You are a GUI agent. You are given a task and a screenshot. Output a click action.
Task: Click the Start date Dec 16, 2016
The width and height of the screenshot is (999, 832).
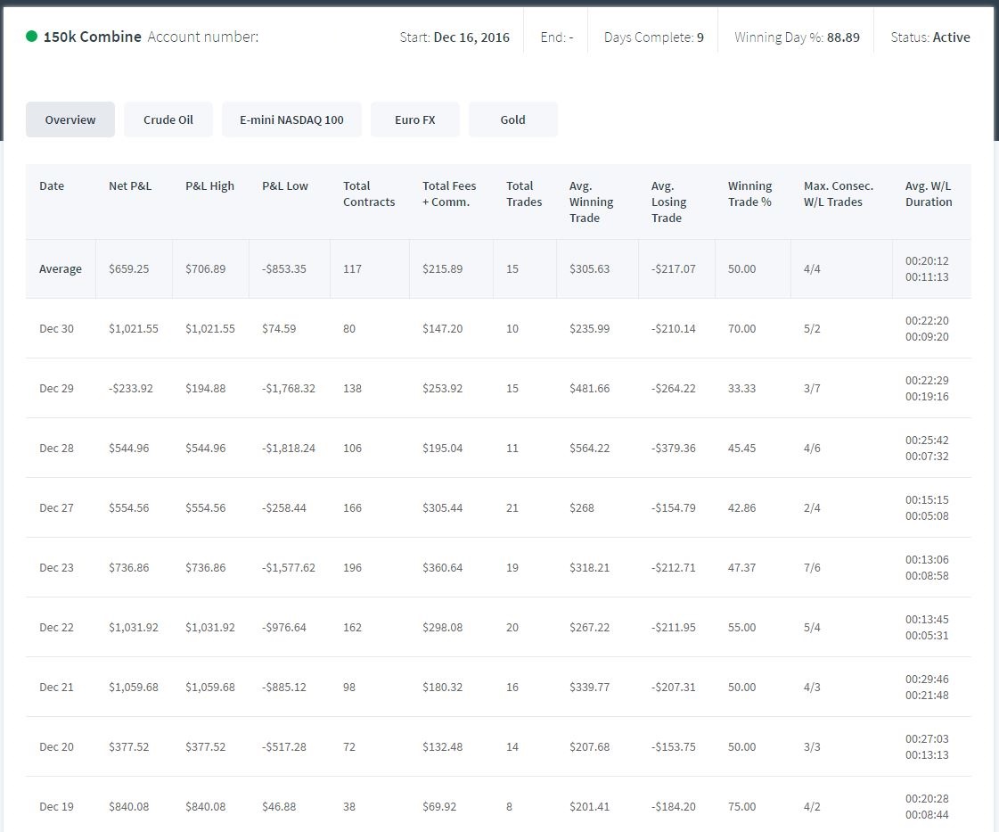click(471, 37)
